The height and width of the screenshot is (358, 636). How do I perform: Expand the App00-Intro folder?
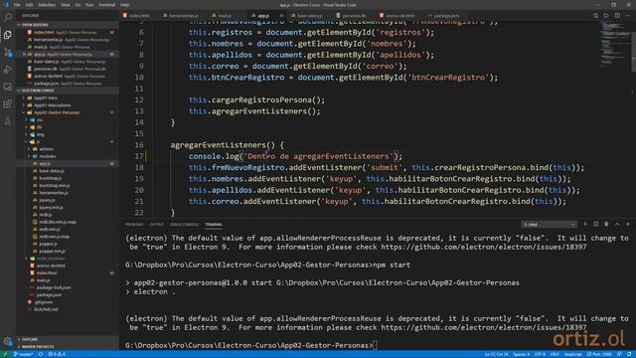[x=45, y=97]
